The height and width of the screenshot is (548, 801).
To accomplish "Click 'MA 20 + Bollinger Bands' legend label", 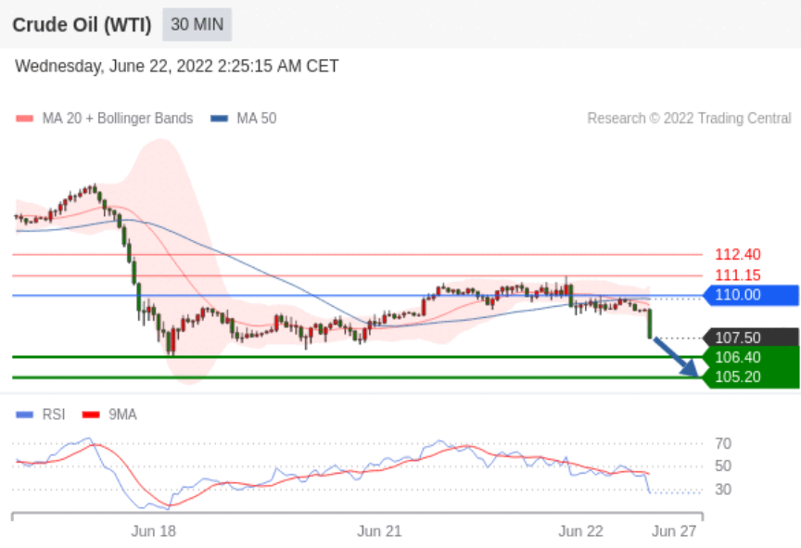I will (x=118, y=119).
